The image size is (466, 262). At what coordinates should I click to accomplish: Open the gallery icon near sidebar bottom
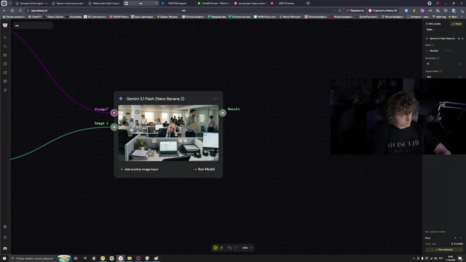[x=5, y=226]
